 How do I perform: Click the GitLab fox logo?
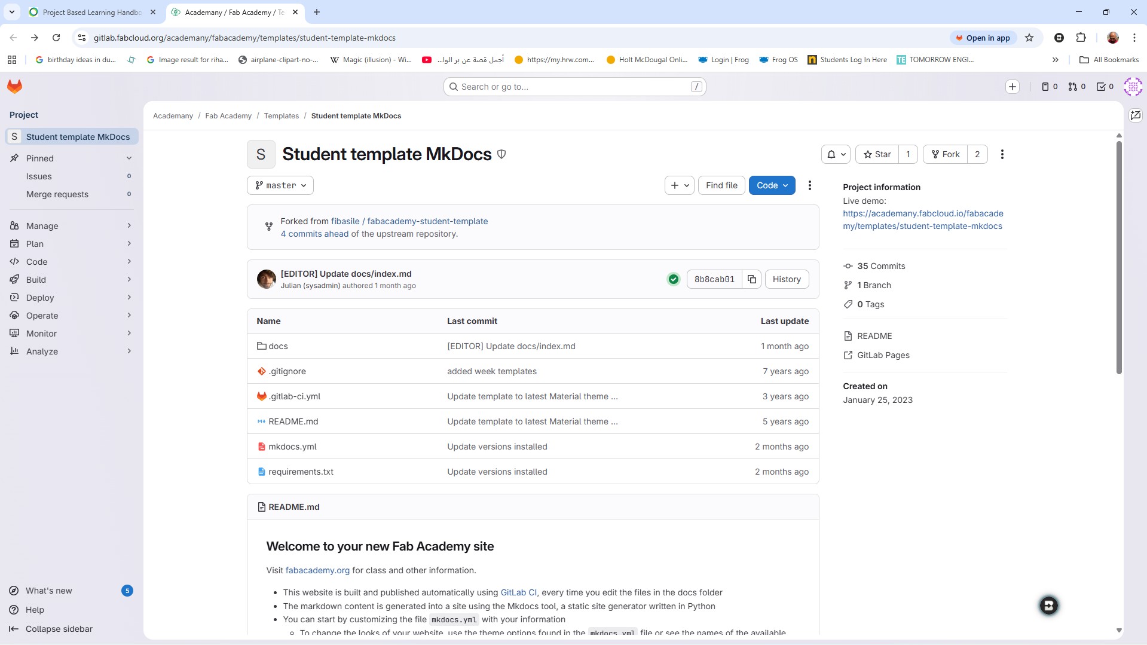tap(15, 87)
